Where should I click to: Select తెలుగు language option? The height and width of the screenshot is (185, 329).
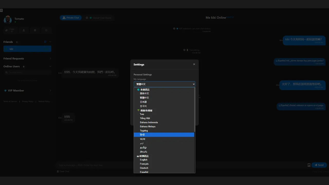pyautogui.click(x=164, y=152)
